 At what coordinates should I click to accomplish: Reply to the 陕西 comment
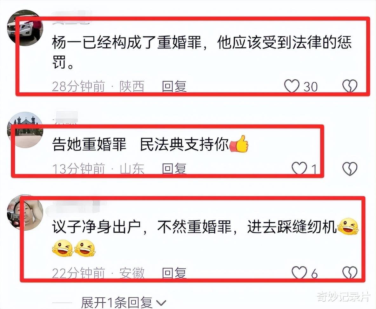point(174,86)
